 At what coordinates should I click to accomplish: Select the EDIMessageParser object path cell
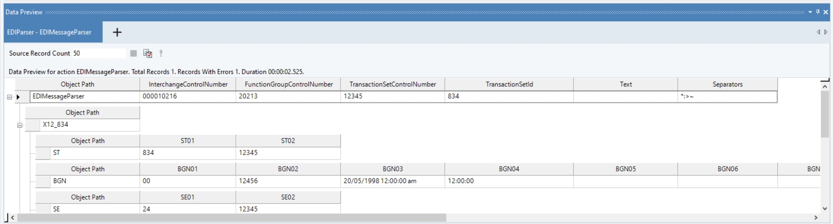point(85,96)
